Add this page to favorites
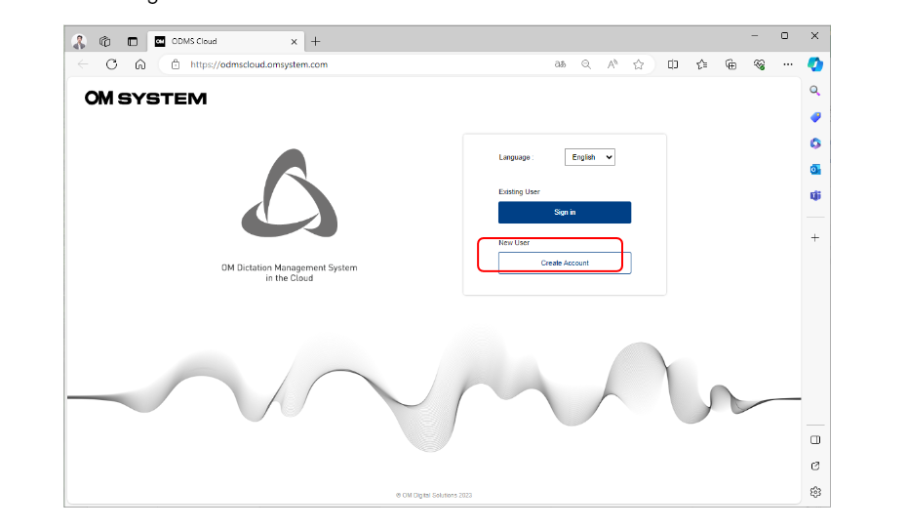Image resolution: width=908 pixels, height=529 pixels. coord(639,64)
